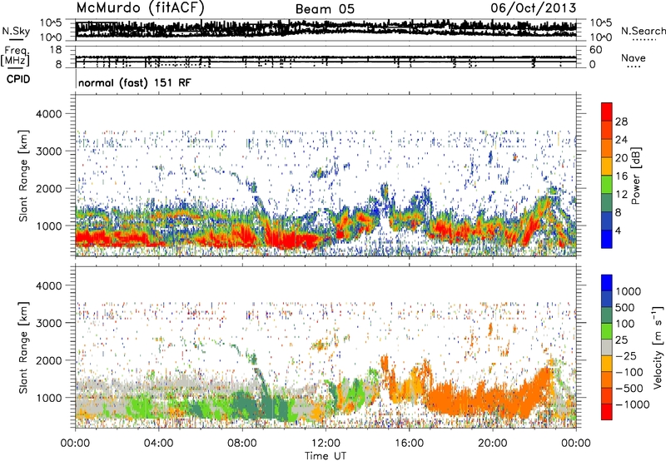666x461 pixels.
Task: Click the 'Power [dB]' colorbar title
Action: point(636,176)
